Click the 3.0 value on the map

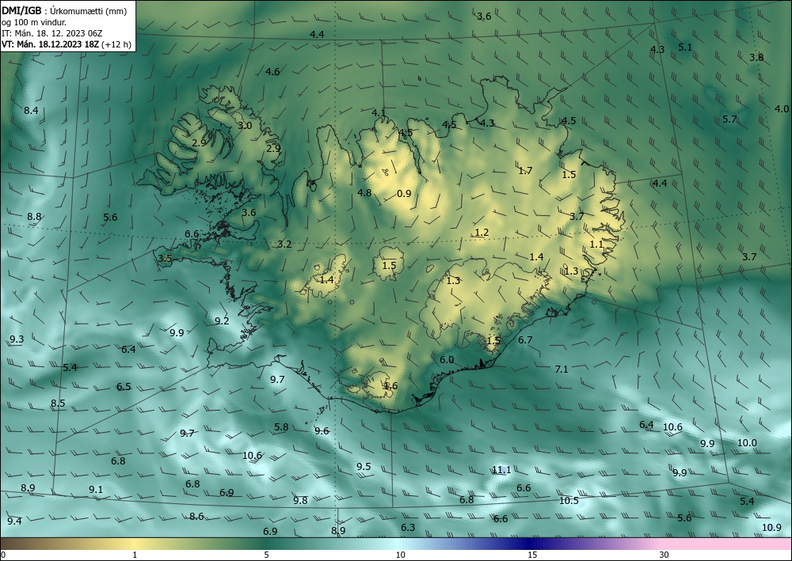pyautogui.click(x=245, y=125)
